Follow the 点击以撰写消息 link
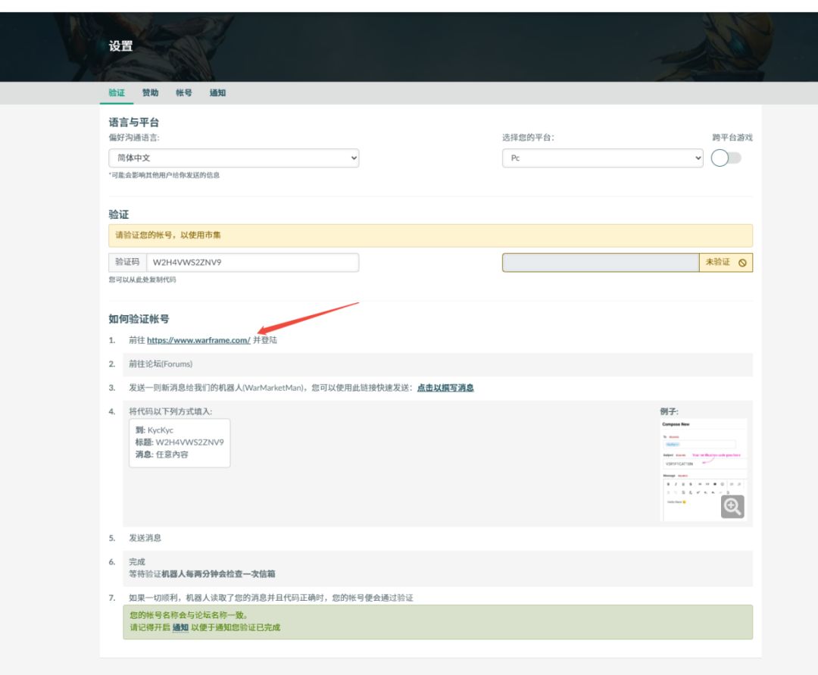Viewport: 818px width, 675px height. click(x=445, y=388)
